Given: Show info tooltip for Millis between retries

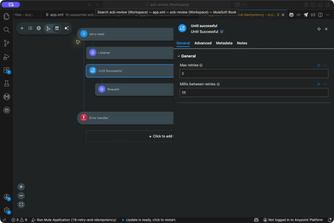Looking at the screenshot, I should [x=218, y=84].
